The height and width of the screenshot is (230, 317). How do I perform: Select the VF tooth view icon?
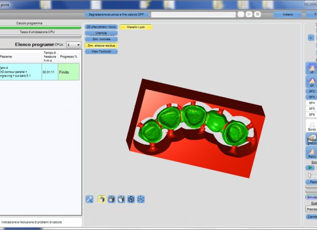pyautogui.click(x=312, y=68)
